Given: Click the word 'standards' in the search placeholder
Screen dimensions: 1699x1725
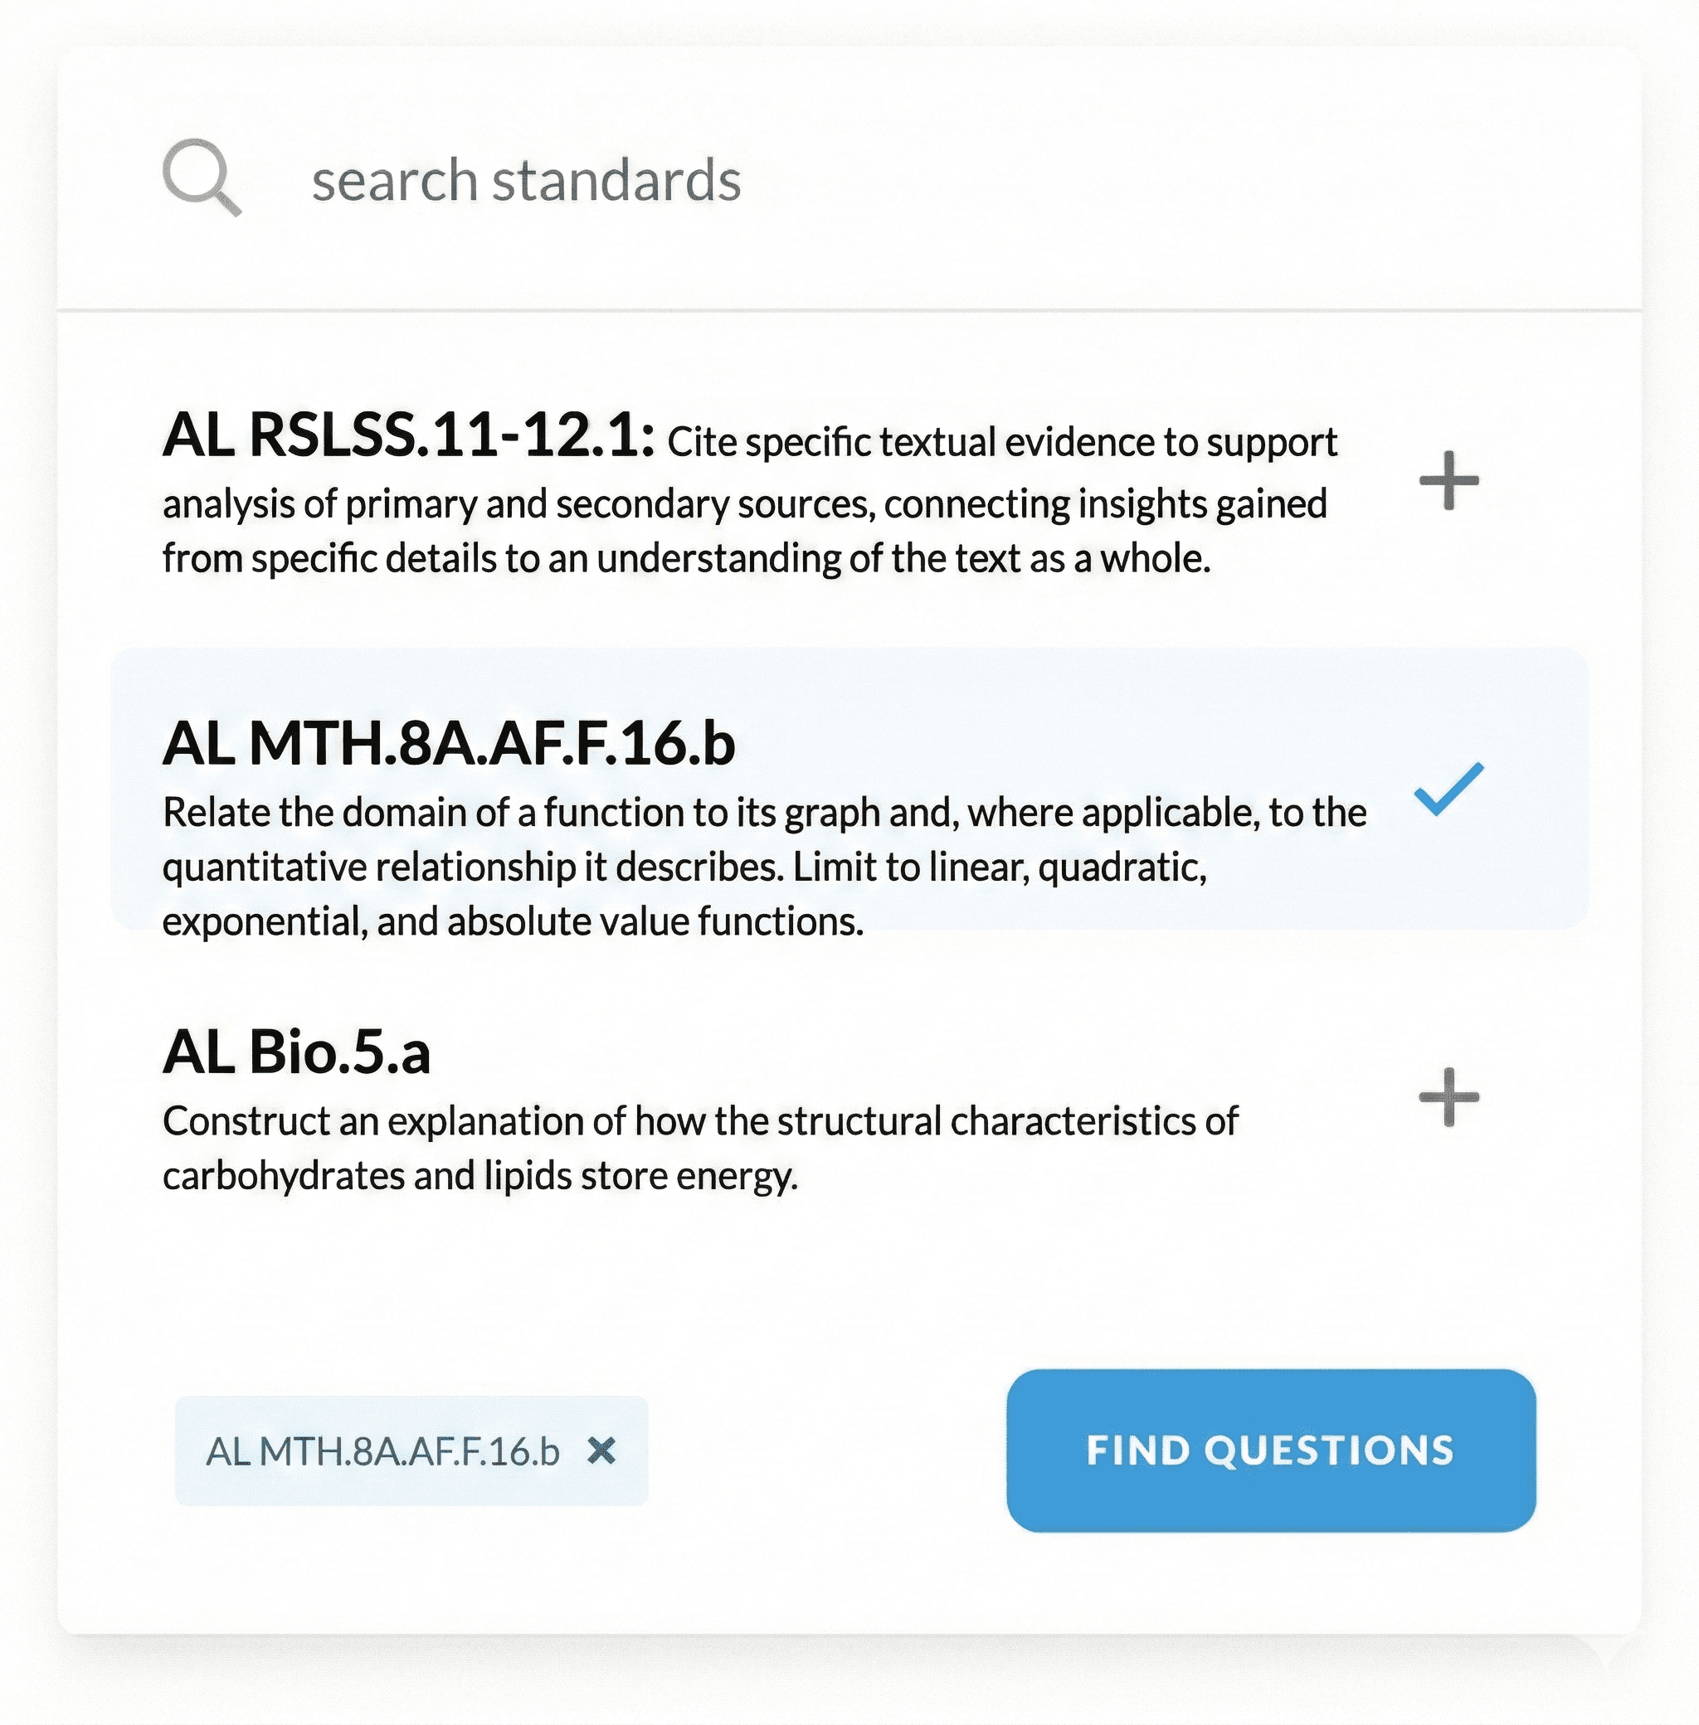Looking at the screenshot, I should tap(616, 180).
